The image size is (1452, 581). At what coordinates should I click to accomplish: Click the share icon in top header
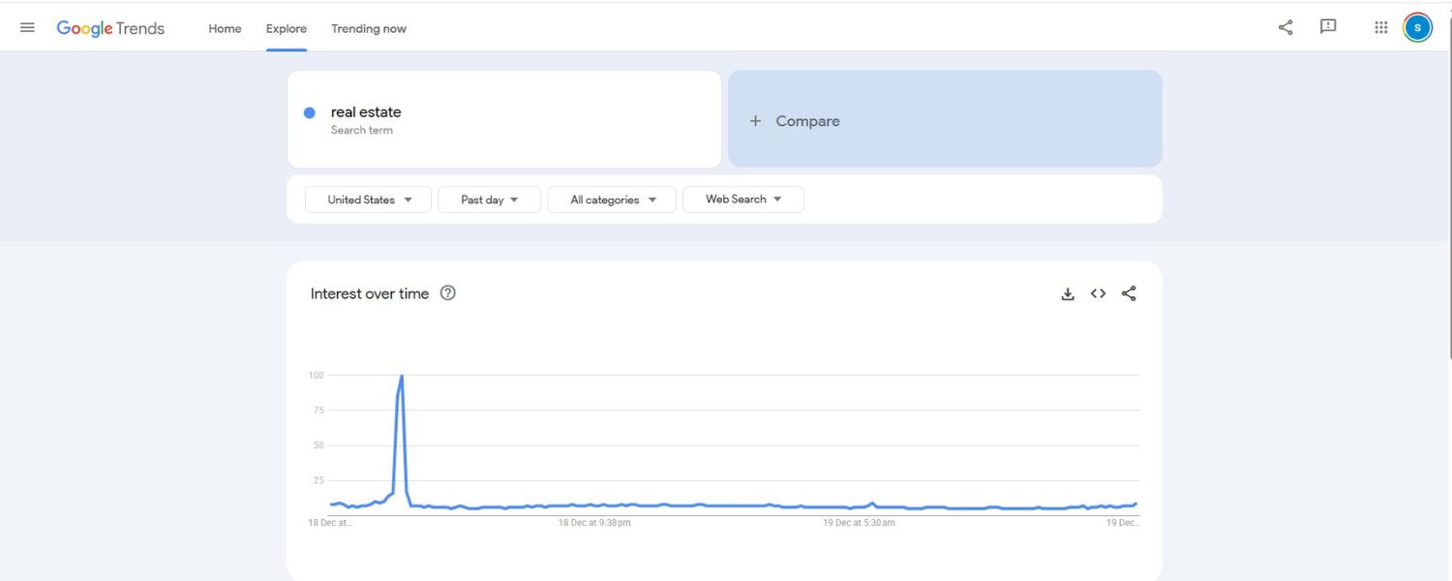click(x=1286, y=28)
